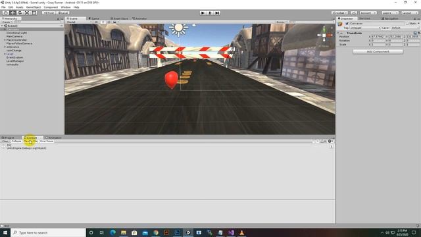
Task: Toggle Pivot/Center handle mode
Action: point(49,13)
